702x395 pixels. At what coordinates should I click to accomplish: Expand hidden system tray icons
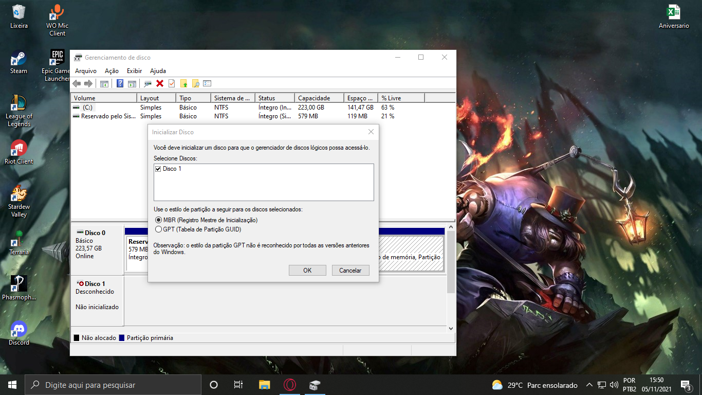click(x=589, y=385)
